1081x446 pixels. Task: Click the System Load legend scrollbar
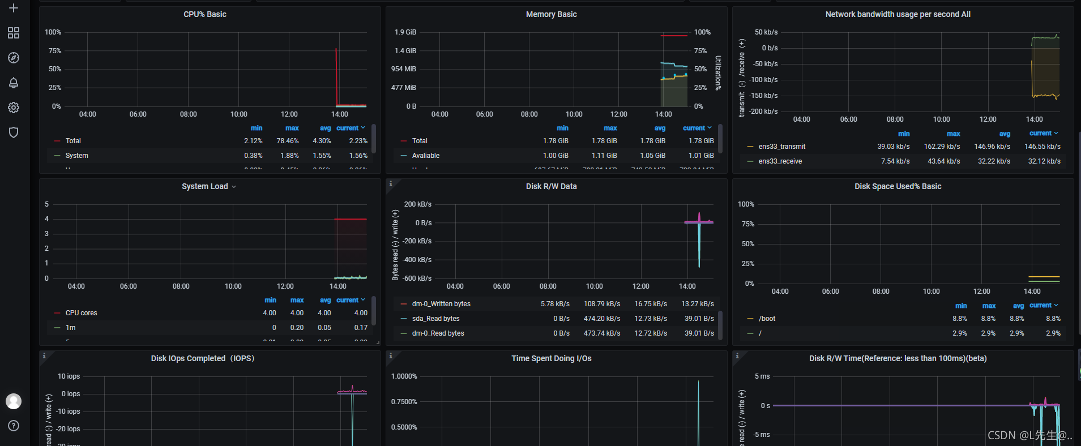pyautogui.click(x=374, y=311)
